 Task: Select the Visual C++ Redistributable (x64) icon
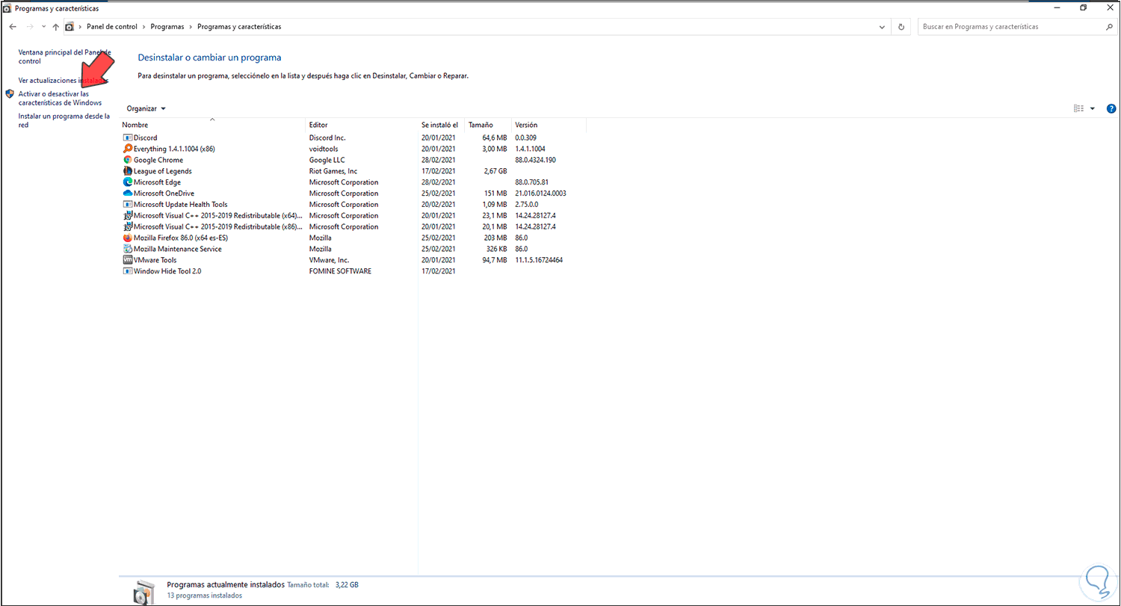point(127,215)
